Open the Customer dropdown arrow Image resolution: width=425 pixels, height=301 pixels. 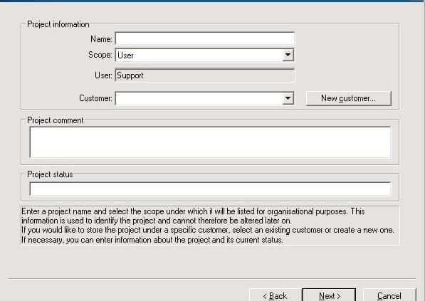tap(288, 98)
